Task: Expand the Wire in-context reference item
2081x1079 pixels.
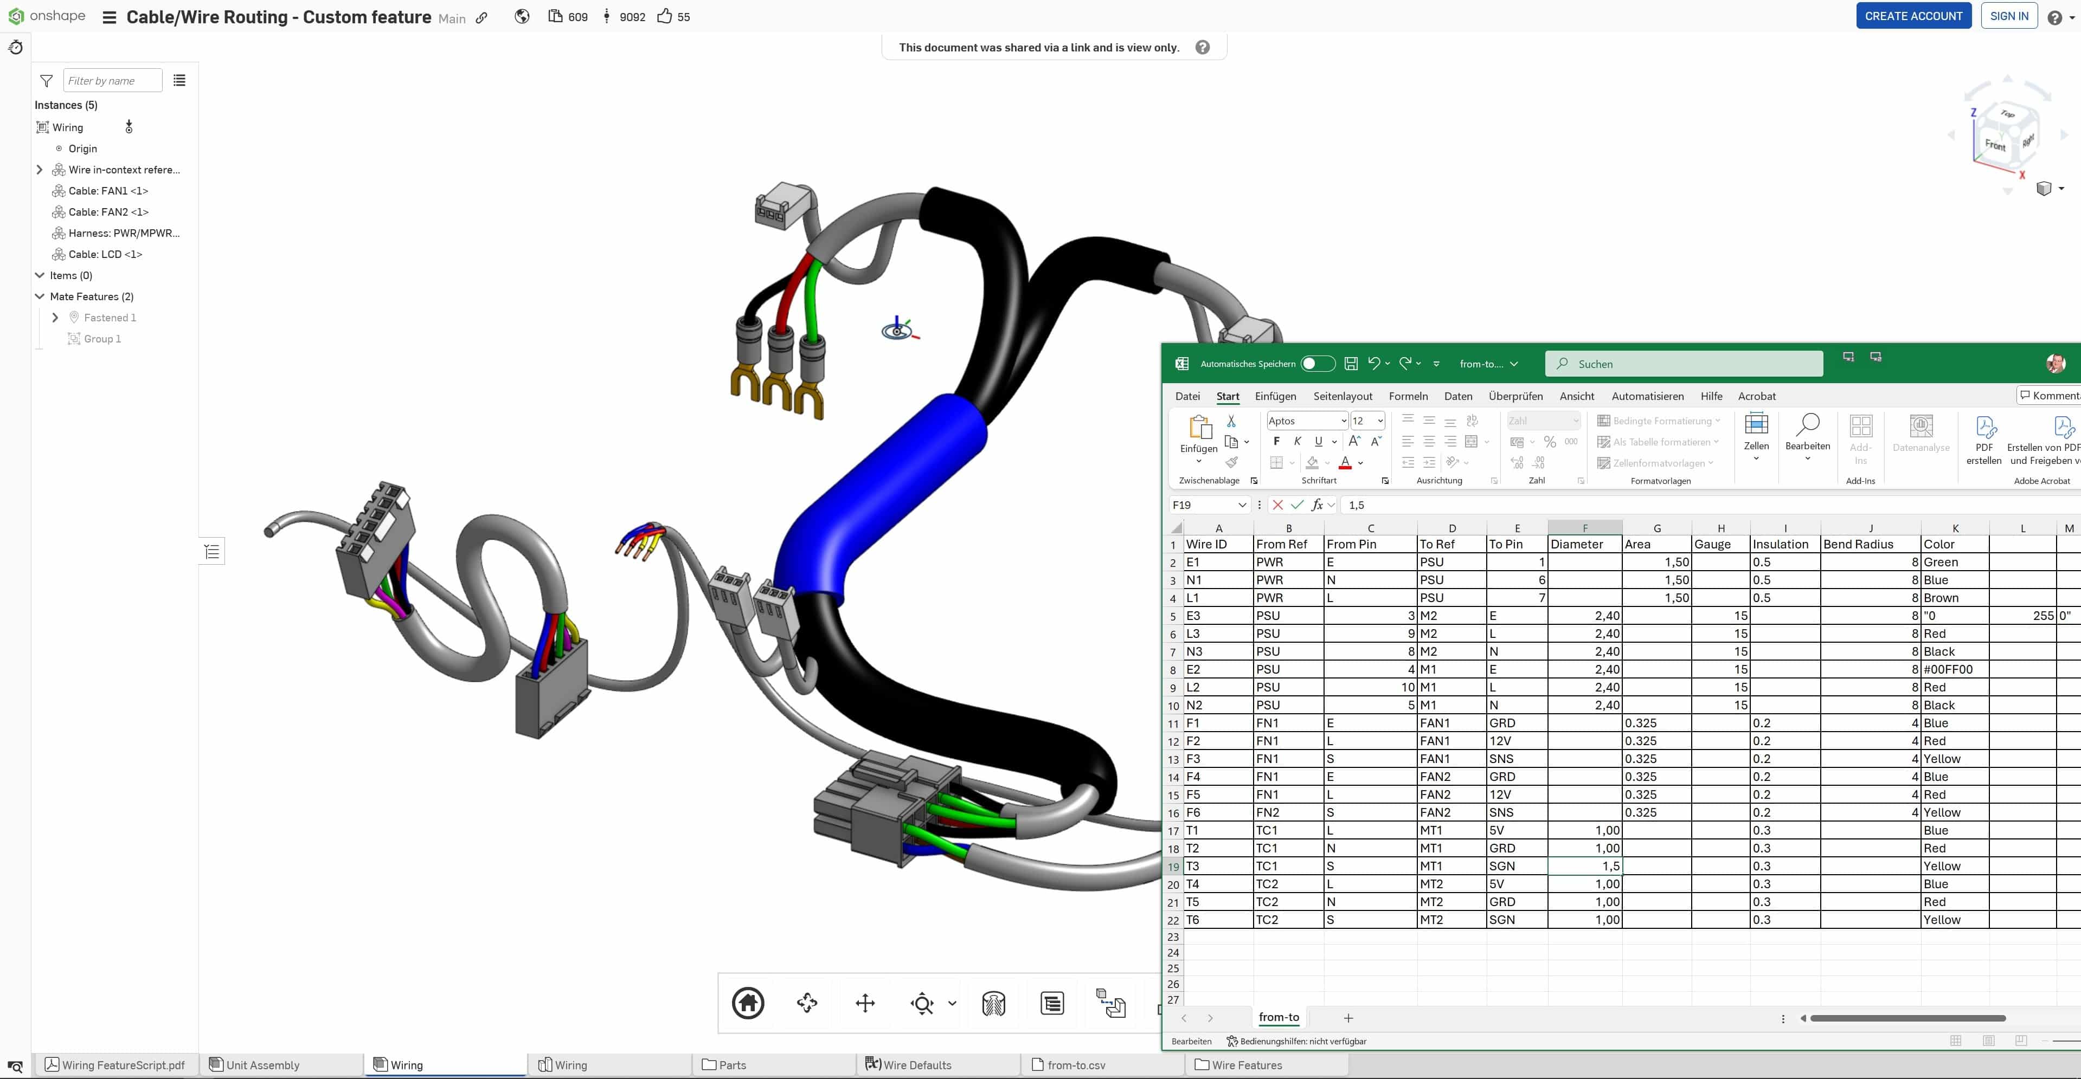Action: 40,170
